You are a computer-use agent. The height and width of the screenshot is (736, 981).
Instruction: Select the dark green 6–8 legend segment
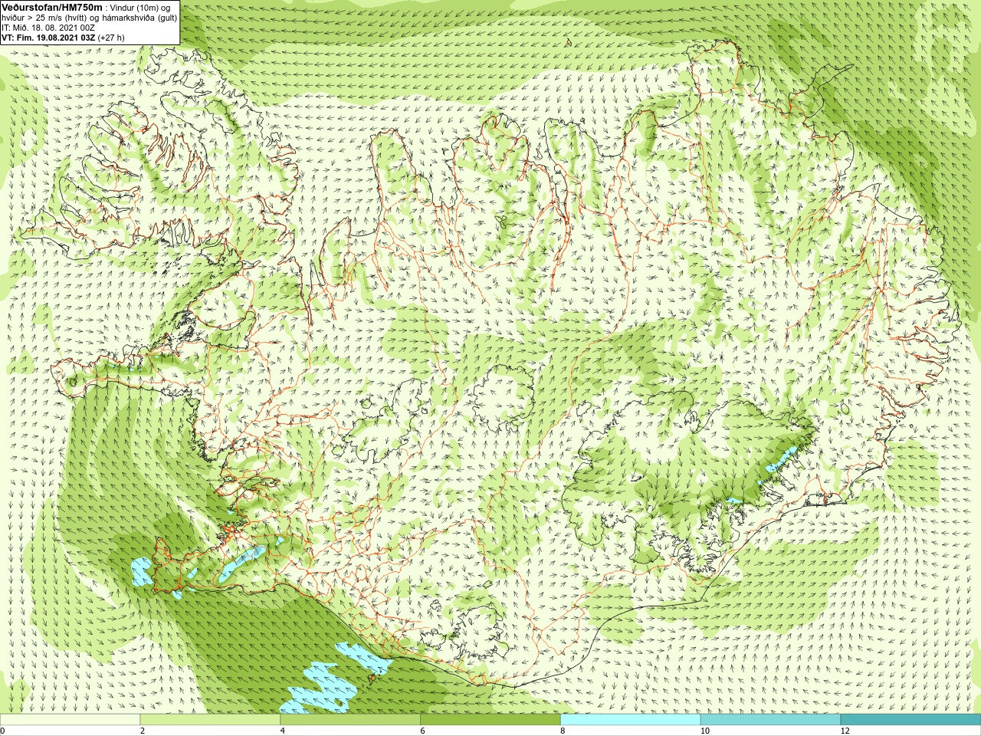pyautogui.click(x=490, y=720)
